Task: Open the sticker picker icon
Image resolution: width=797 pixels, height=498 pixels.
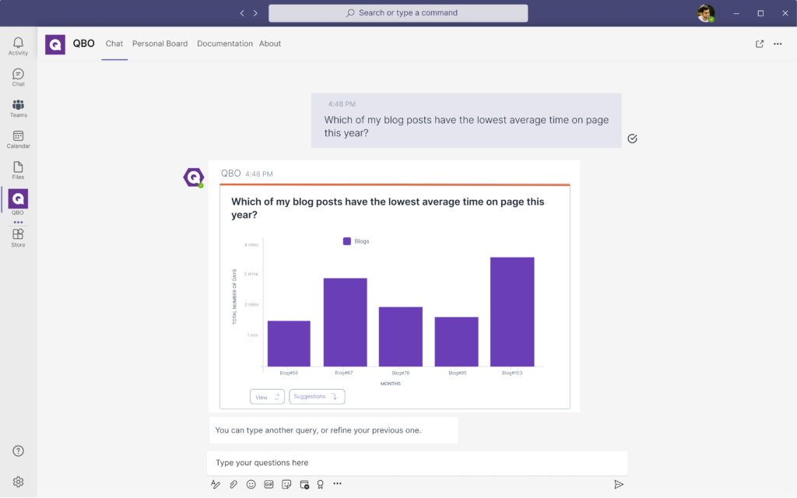Action: [286, 484]
